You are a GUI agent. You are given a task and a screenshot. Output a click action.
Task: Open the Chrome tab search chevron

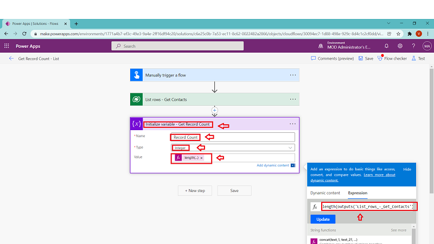388,23
